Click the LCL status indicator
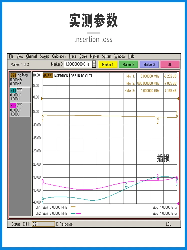The height and width of the screenshot is (250, 187). (168, 224)
